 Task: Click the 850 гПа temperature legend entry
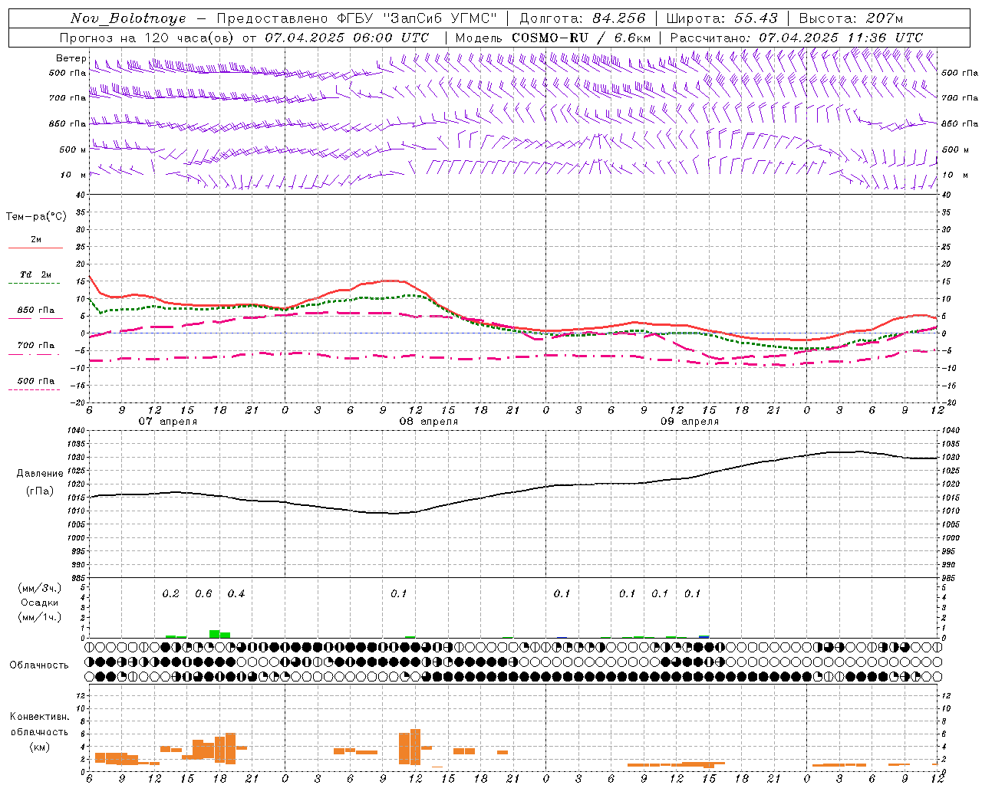tap(36, 310)
